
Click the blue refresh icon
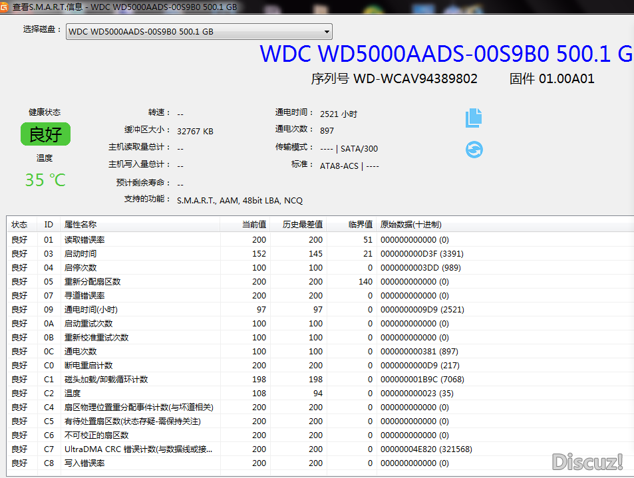click(x=474, y=150)
